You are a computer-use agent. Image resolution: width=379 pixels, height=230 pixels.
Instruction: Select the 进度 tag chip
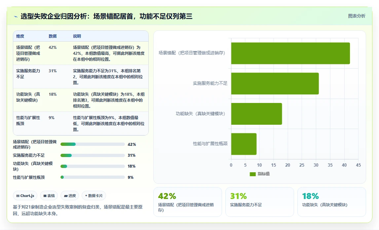70,196
